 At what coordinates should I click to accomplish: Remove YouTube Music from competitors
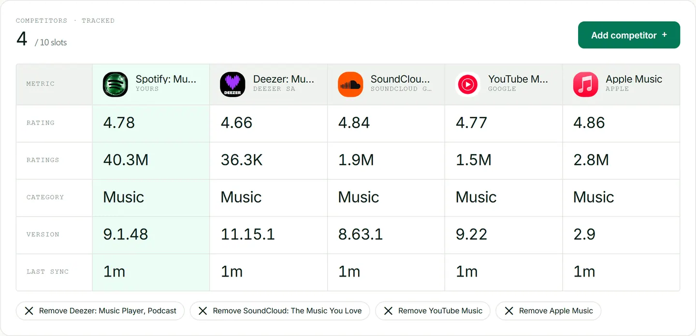click(x=433, y=311)
